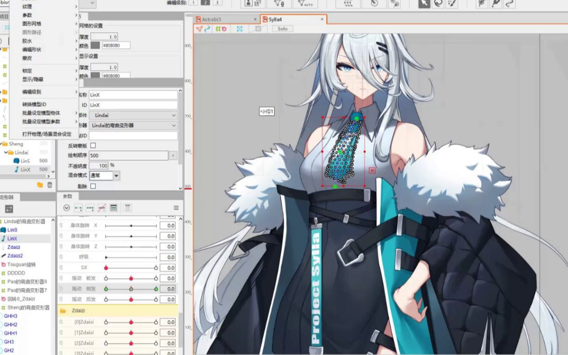Viewport: 568px width, 355px height.
Task: Click the 摇动 前发 parameter slider
Action: click(x=131, y=278)
